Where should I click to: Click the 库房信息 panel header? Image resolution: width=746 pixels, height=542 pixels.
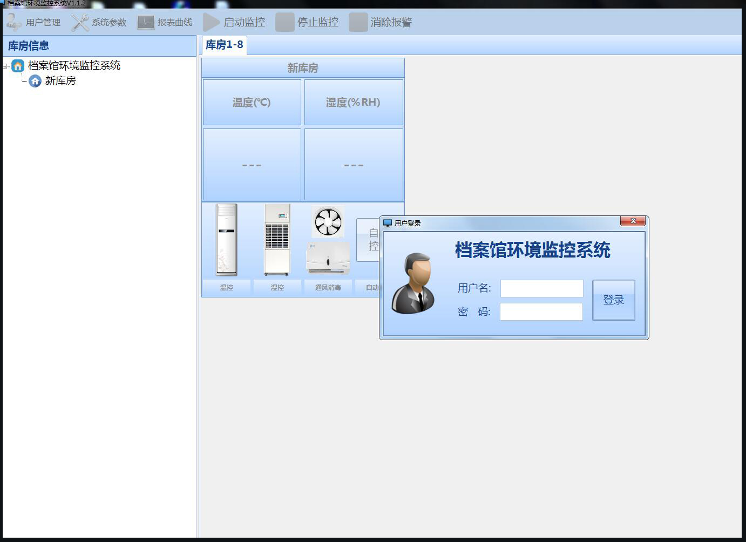[99, 46]
